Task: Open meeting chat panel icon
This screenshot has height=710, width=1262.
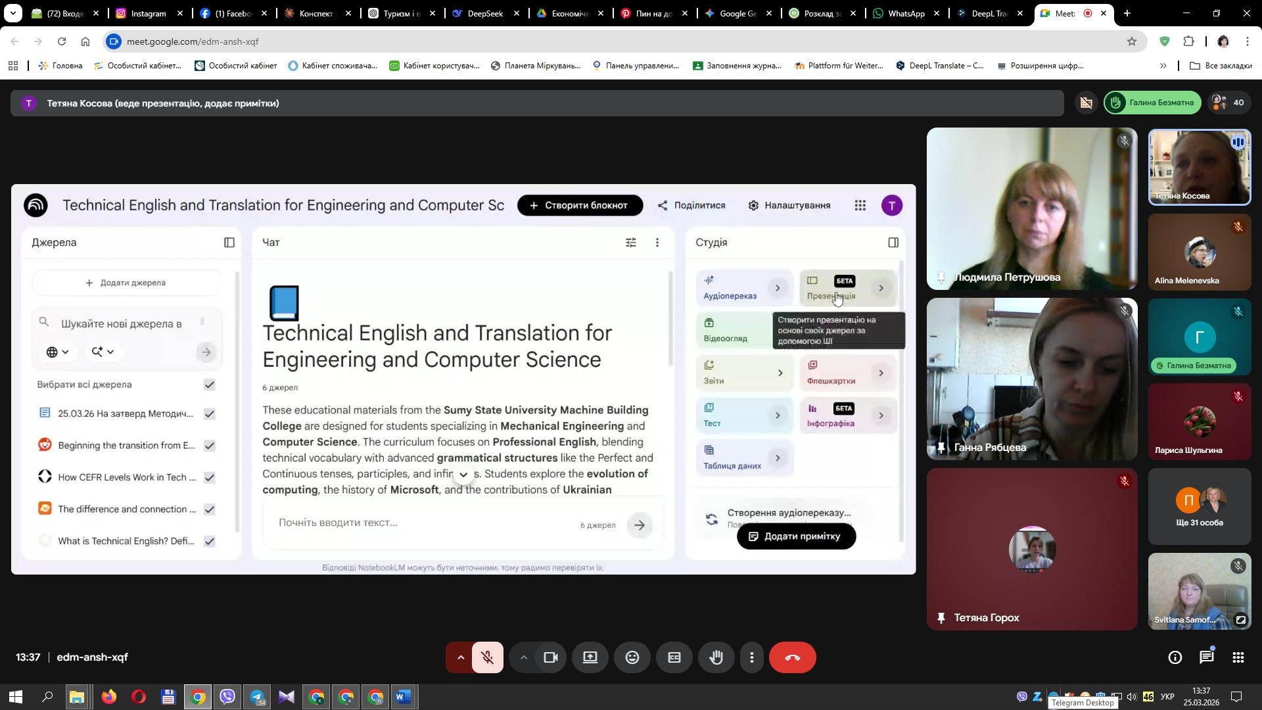Action: point(1206,657)
